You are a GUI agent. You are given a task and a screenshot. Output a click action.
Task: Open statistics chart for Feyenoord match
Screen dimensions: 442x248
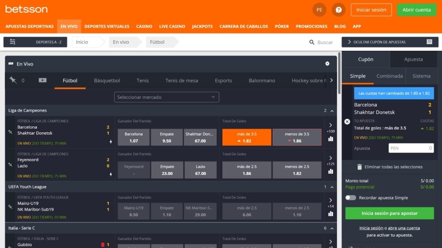(x=331, y=171)
